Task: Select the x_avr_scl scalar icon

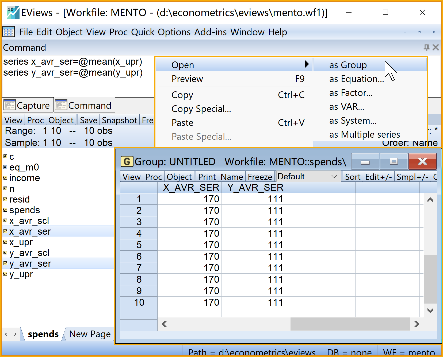Action: [x=5, y=221]
